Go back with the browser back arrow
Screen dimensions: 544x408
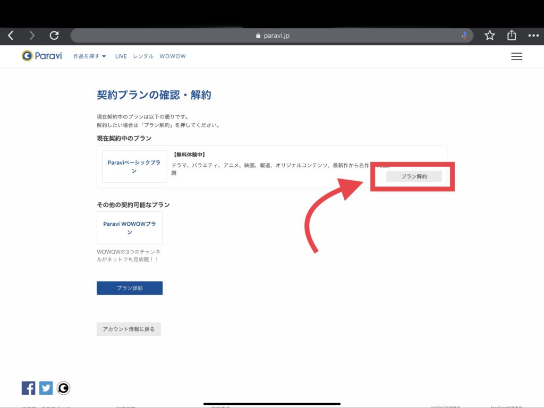click(11, 36)
